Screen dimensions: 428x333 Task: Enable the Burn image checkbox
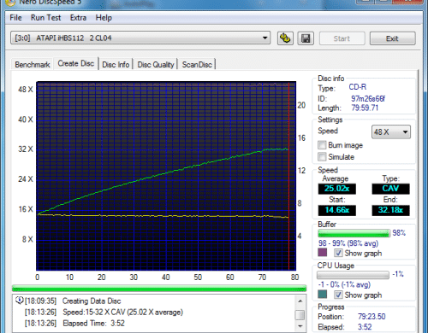tap(322, 145)
